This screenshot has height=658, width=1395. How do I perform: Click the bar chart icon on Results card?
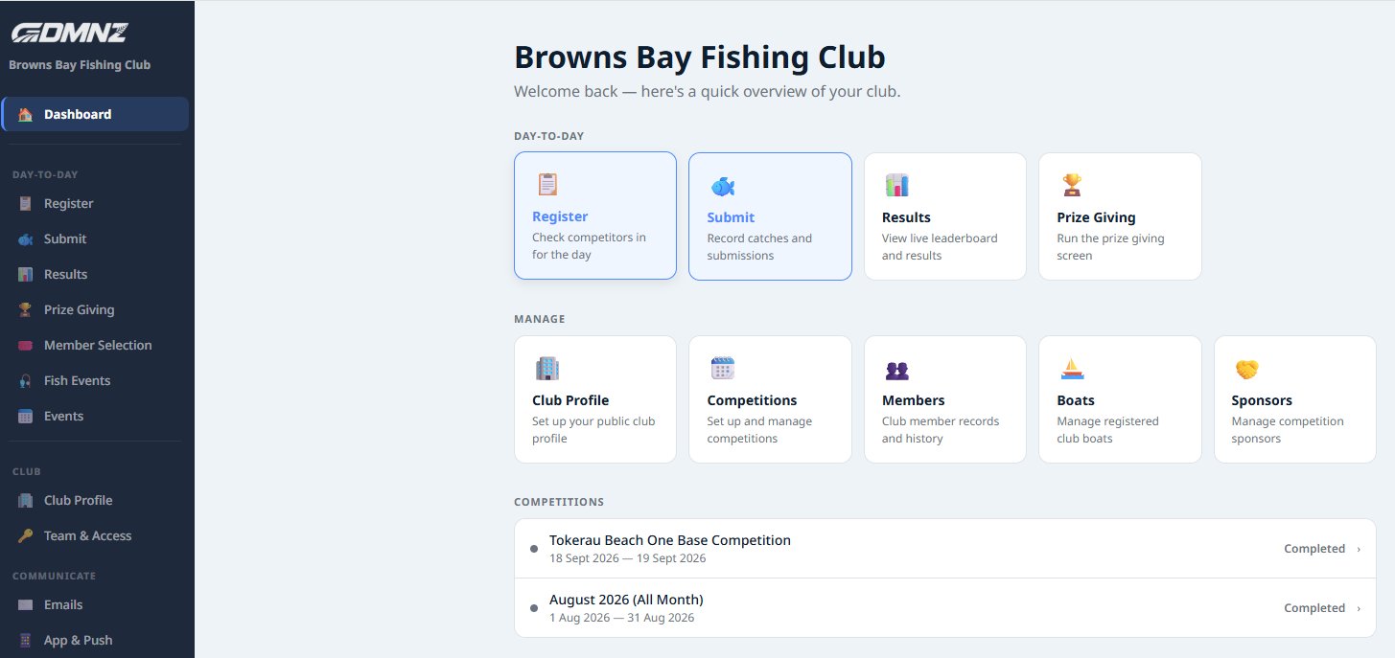(x=896, y=185)
